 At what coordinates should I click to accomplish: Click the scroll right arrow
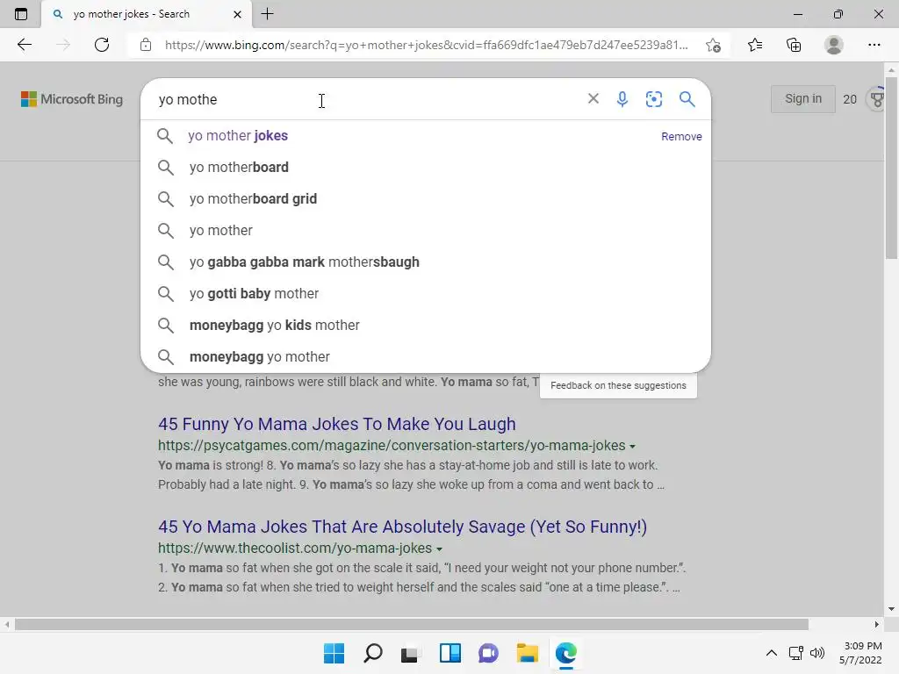tap(877, 624)
